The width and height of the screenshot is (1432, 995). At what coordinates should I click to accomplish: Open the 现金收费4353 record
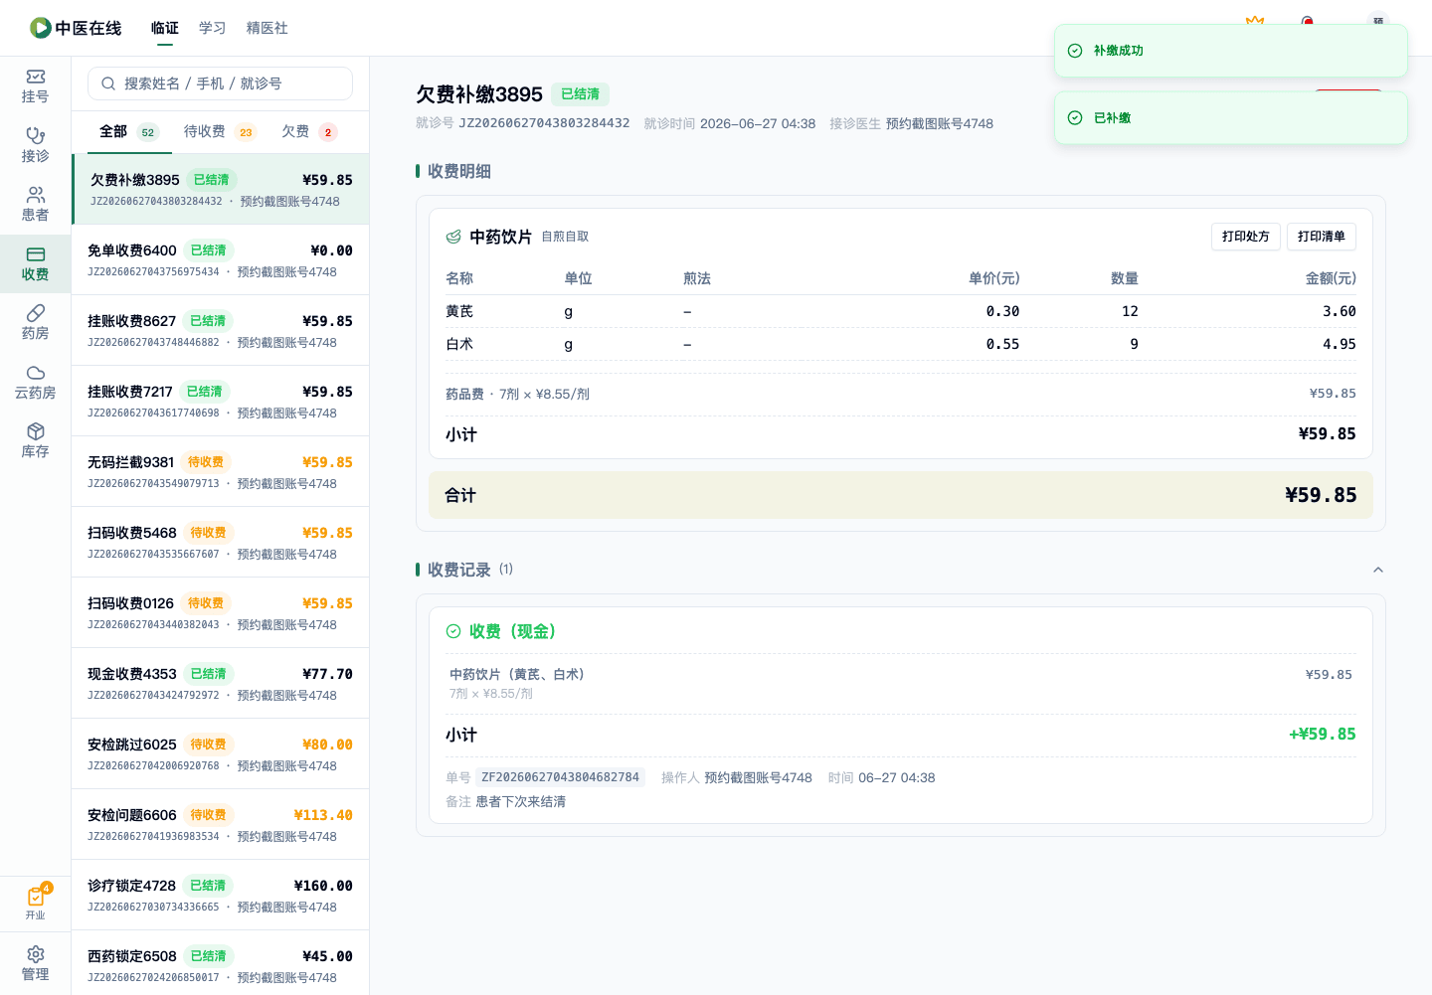click(221, 683)
